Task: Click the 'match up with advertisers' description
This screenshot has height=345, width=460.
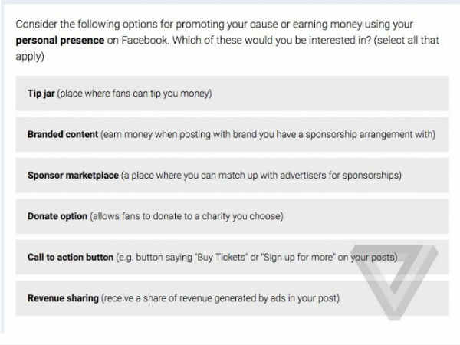Action: (261, 176)
